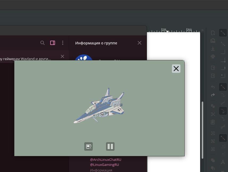
Task: Undo the last Inkscape action
Action: (213, 87)
